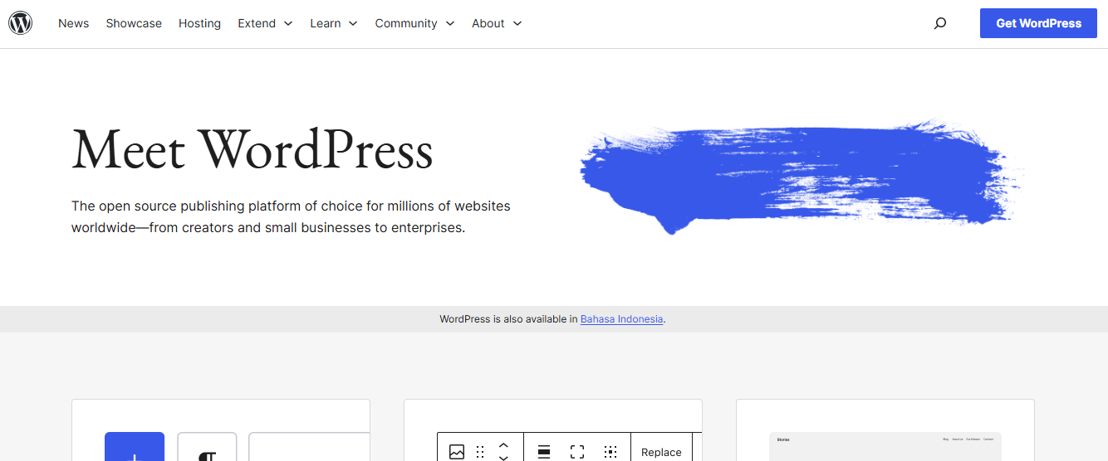Open the Hosting page link

(x=199, y=23)
